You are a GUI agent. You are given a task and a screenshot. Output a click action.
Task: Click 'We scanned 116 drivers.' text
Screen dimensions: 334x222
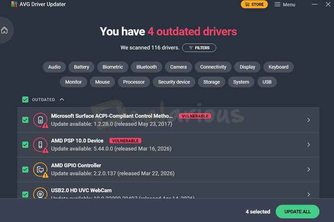150,47
